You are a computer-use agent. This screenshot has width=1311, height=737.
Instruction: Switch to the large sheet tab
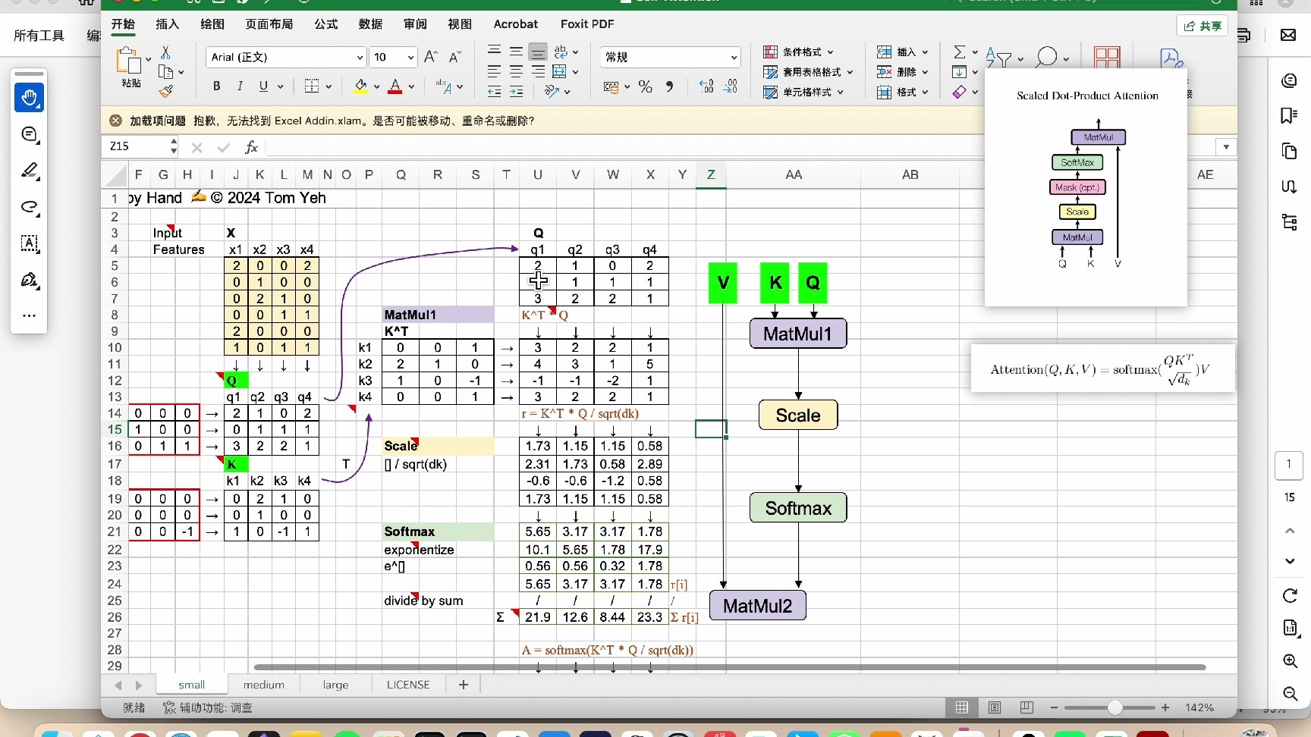pyautogui.click(x=335, y=685)
